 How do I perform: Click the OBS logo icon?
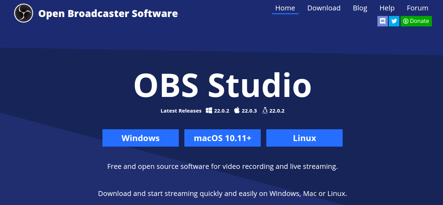pos(24,13)
